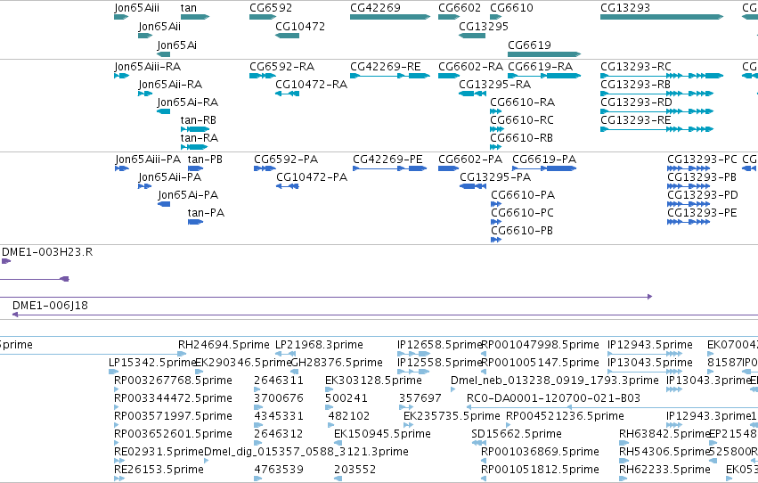Select transcript tan-RB

pyautogui.click(x=195, y=129)
